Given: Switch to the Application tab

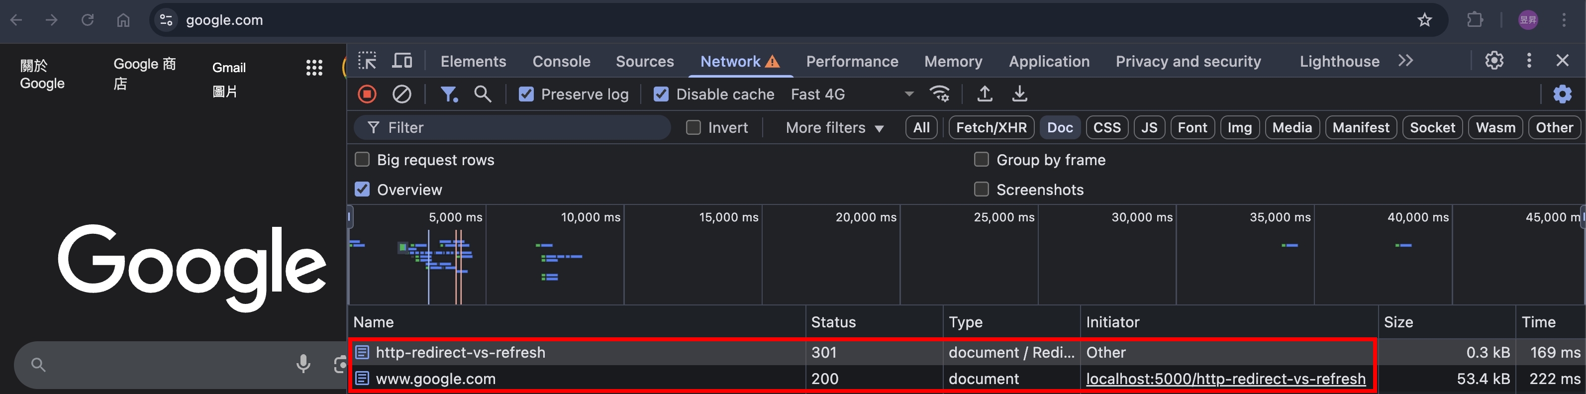Looking at the screenshot, I should [1049, 61].
